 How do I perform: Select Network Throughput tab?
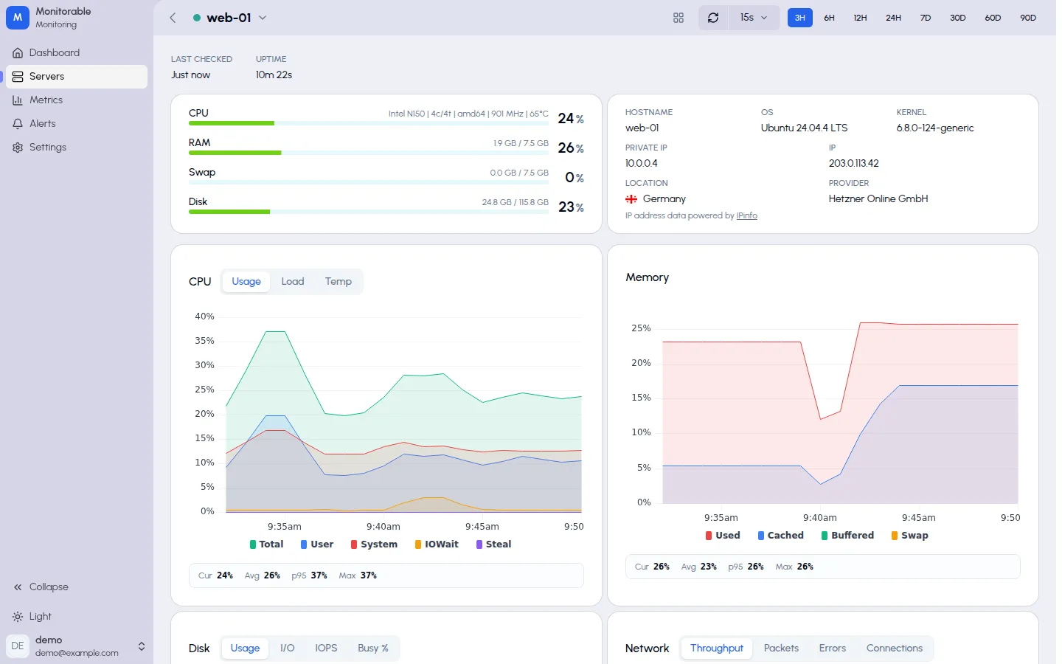717,648
